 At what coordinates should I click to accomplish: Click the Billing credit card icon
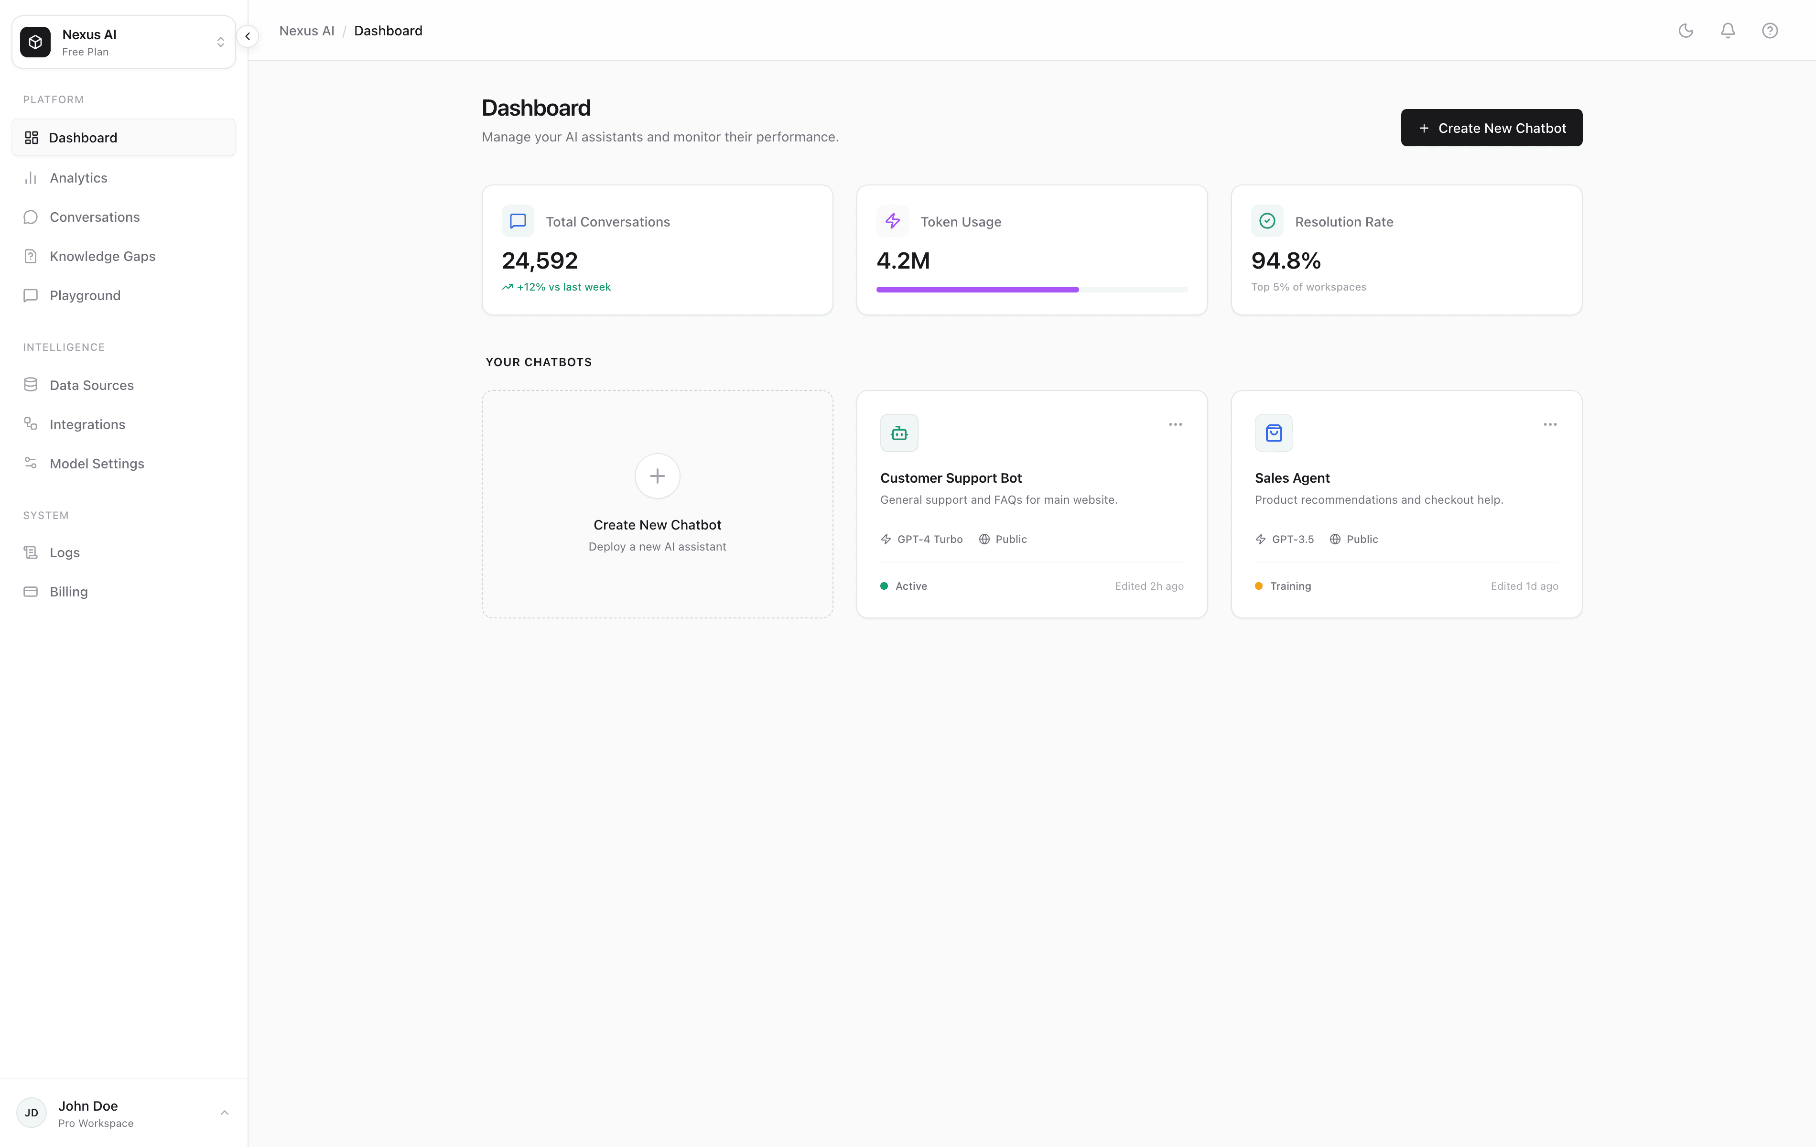(x=31, y=591)
